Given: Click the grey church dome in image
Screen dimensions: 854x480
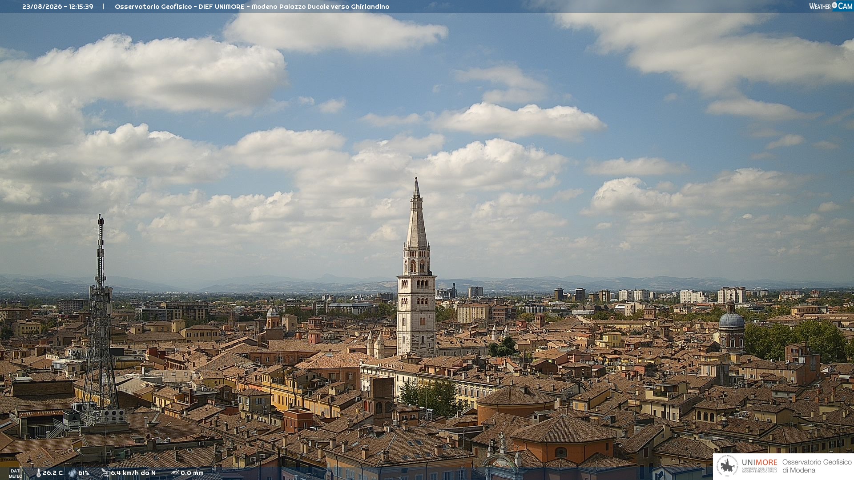Looking at the screenshot, I should click(x=731, y=319).
